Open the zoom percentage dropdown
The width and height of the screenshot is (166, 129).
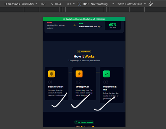point(71,4)
